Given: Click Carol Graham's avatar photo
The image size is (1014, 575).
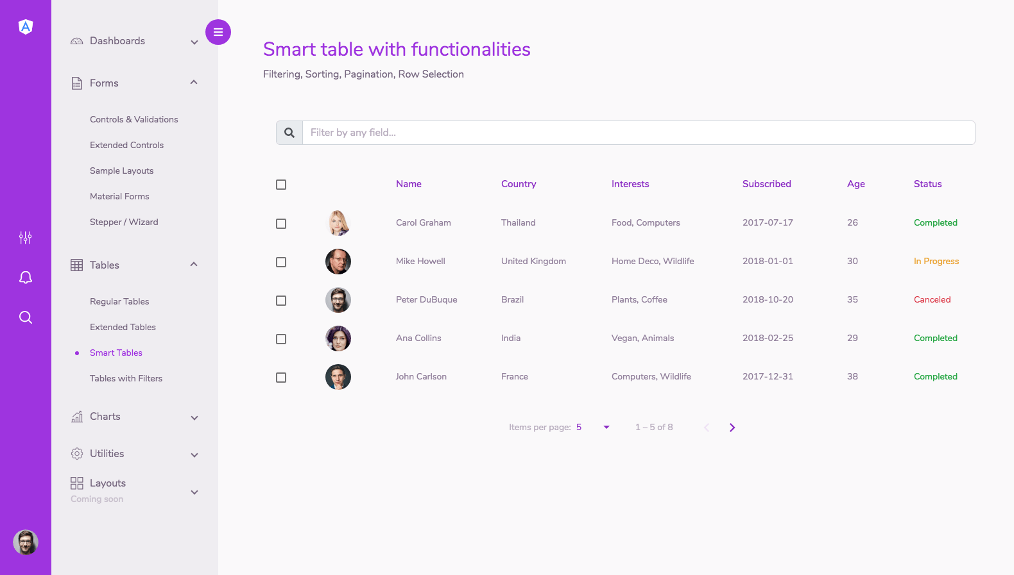Looking at the screenshot, I should (x=338, y=223).
